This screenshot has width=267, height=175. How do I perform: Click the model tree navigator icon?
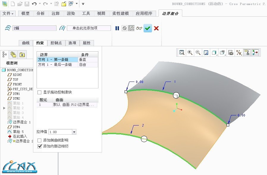(4, 55)
